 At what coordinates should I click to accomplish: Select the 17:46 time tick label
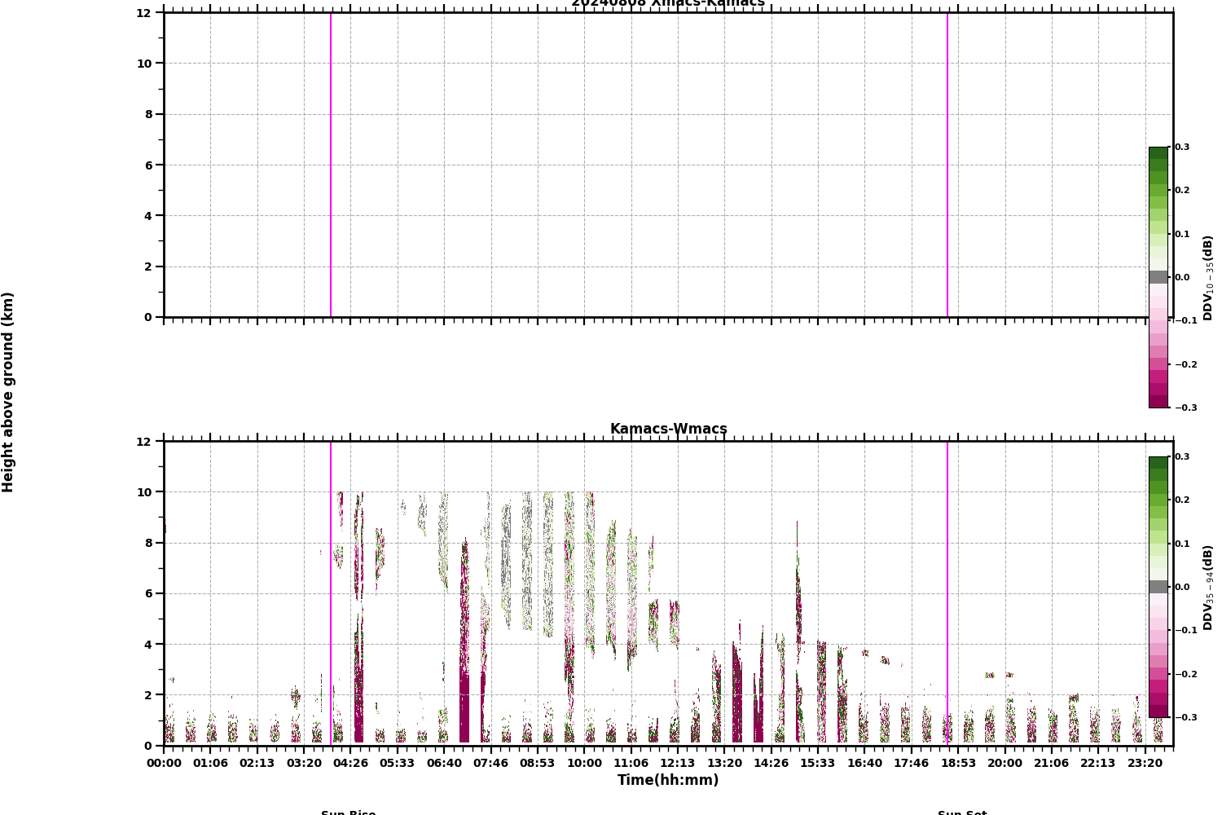[x=911, y=764]
